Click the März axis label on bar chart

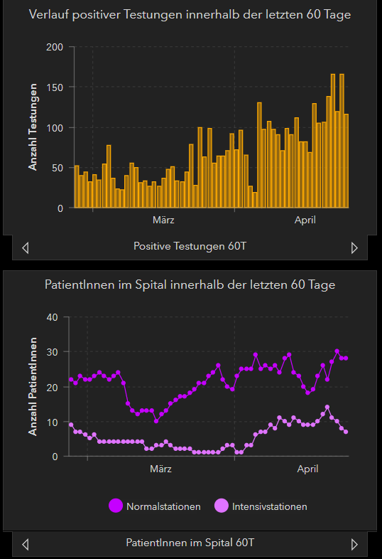coord(163,220)
